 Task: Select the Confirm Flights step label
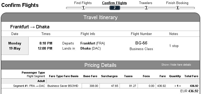click(x=114, y=3)
